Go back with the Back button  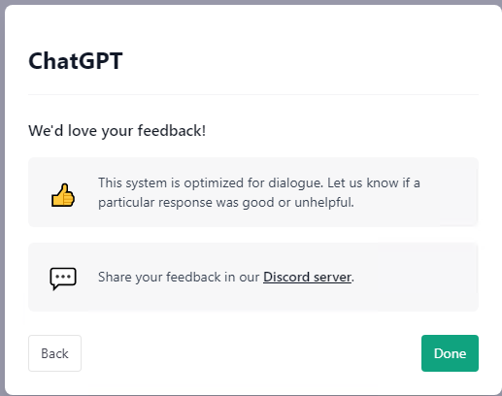(54, 353)
